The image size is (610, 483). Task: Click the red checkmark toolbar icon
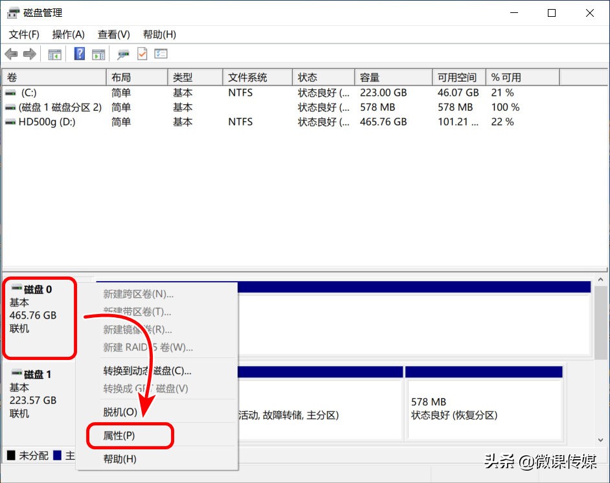click(x=141, y=54)
